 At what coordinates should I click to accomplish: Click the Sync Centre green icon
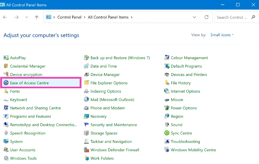[167, 133]
